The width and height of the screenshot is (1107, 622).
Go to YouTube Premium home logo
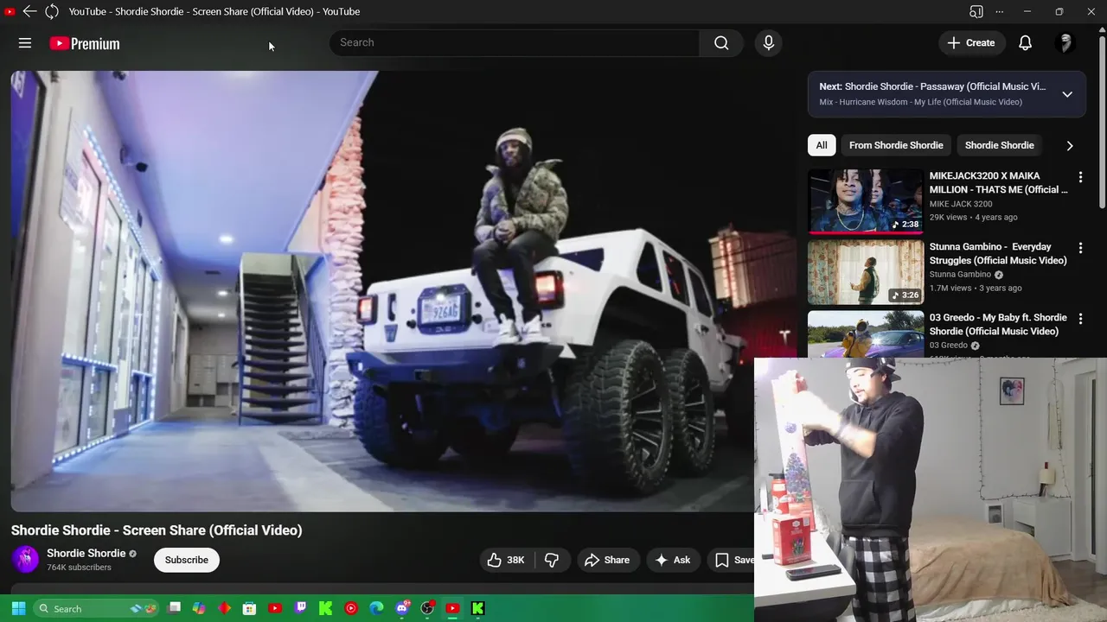85,43
